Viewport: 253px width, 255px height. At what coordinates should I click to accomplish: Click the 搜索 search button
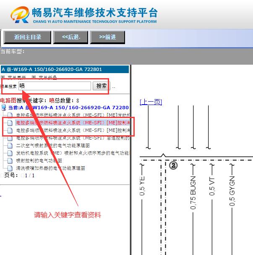click(102, 86)
